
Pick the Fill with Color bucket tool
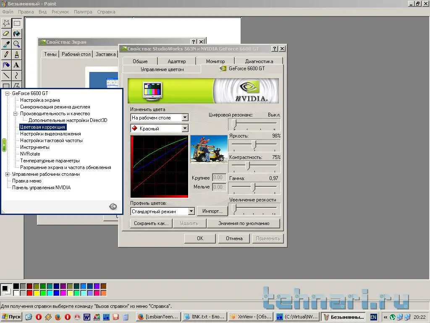point(17,33)
